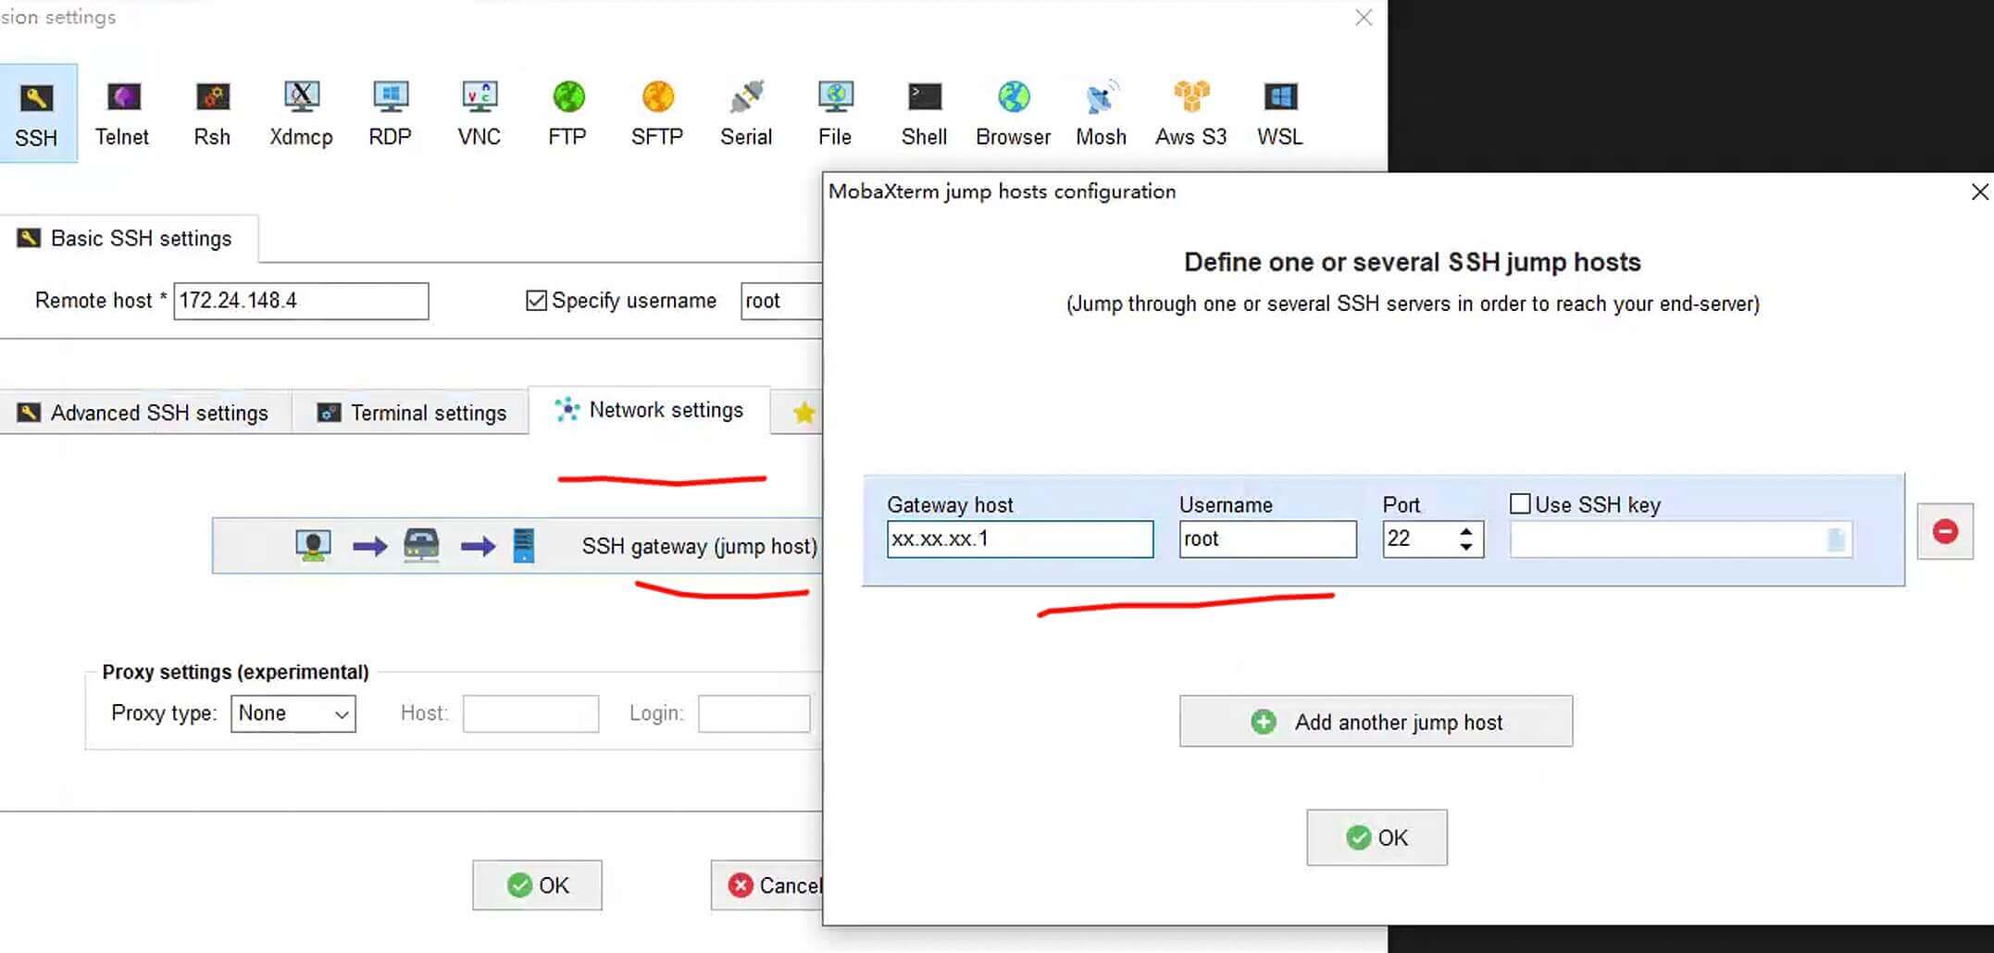Screen dimensions: 1994x953
Task: Open the Terminal settings tab
Action: tap(412, 413)
